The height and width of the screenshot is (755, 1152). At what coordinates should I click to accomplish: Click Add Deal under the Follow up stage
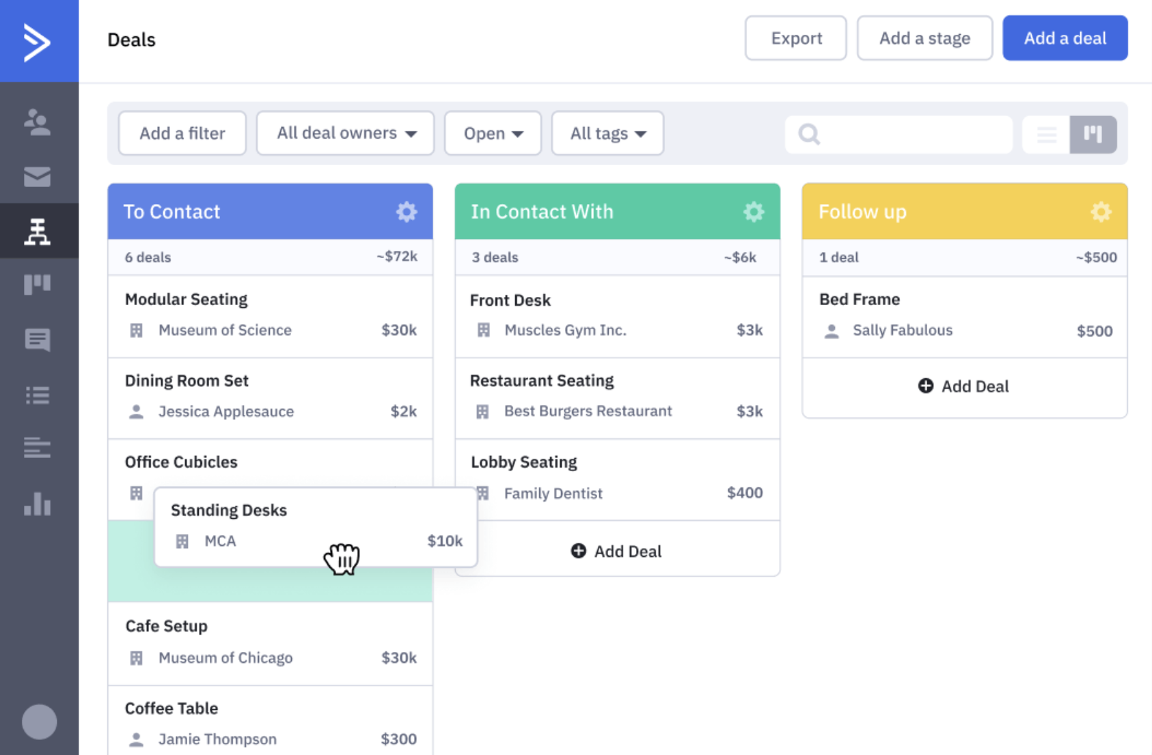(963, 386)
